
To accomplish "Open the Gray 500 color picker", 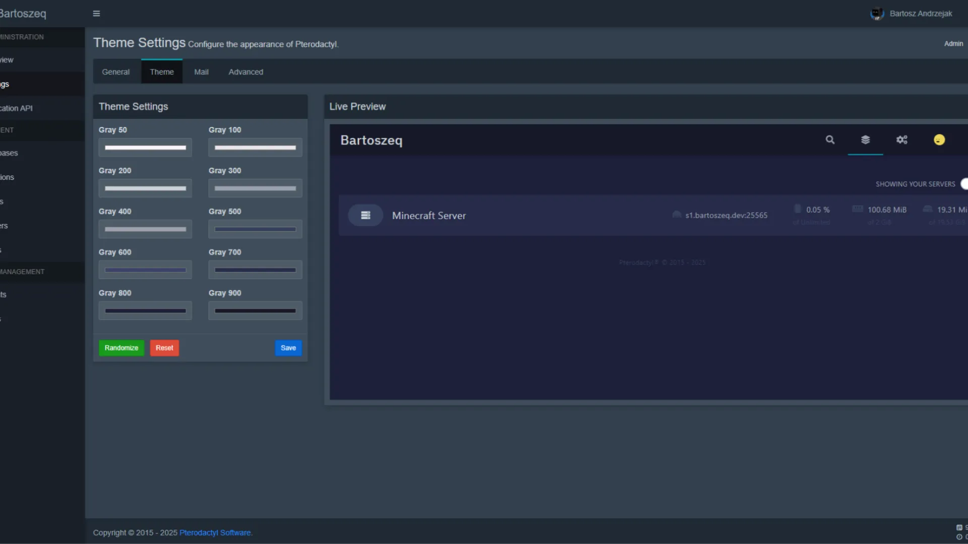I will [x=255, y=229].
